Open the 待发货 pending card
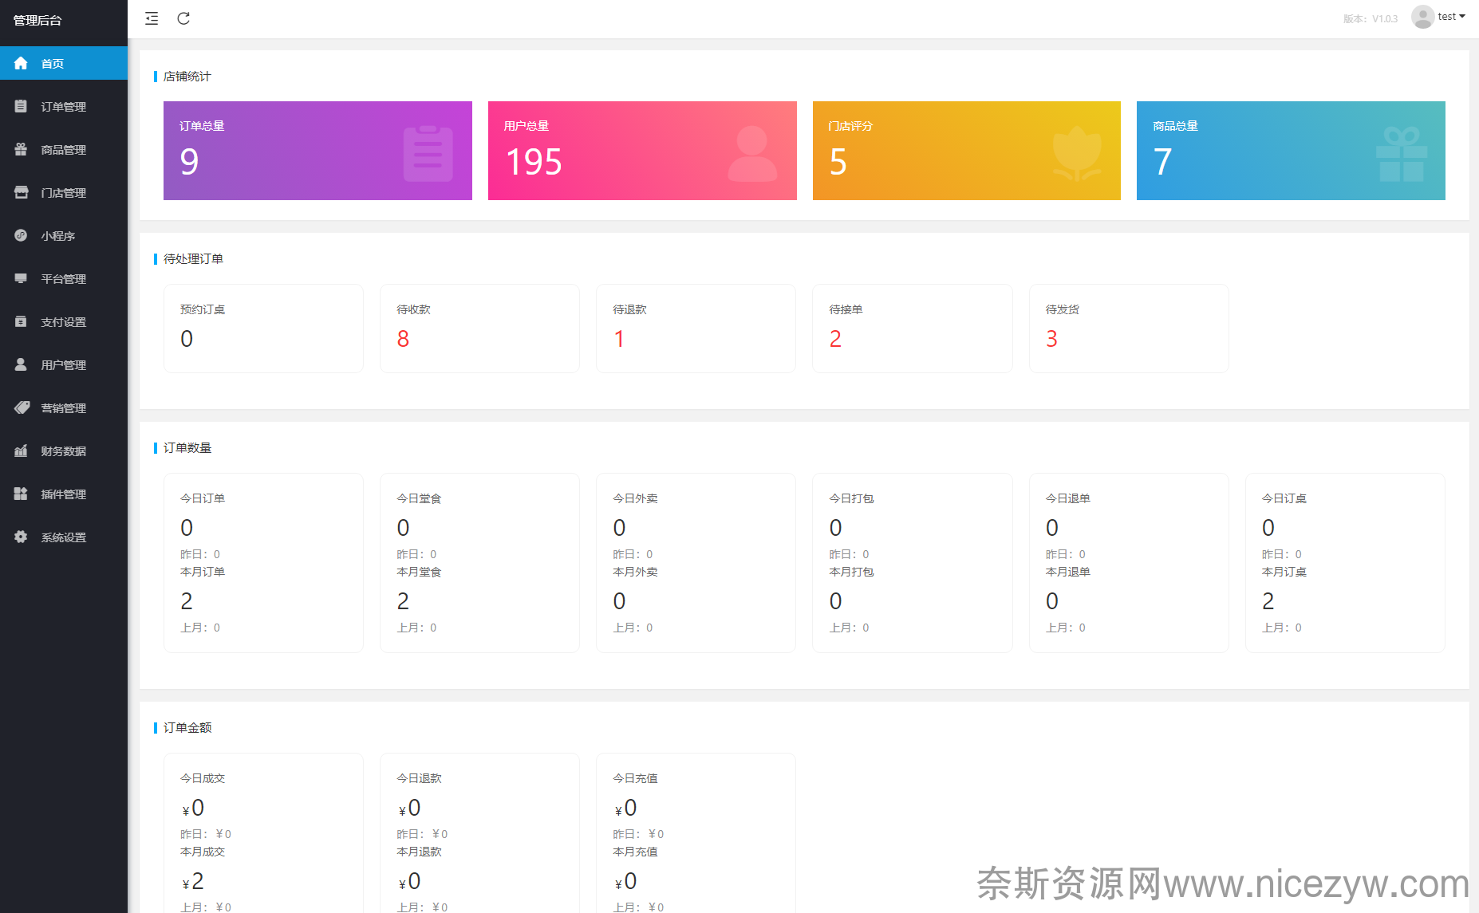The image size is (1479, 913). [x=1129, y=329]
